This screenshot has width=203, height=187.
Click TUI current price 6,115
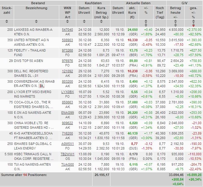coord(133,164)
